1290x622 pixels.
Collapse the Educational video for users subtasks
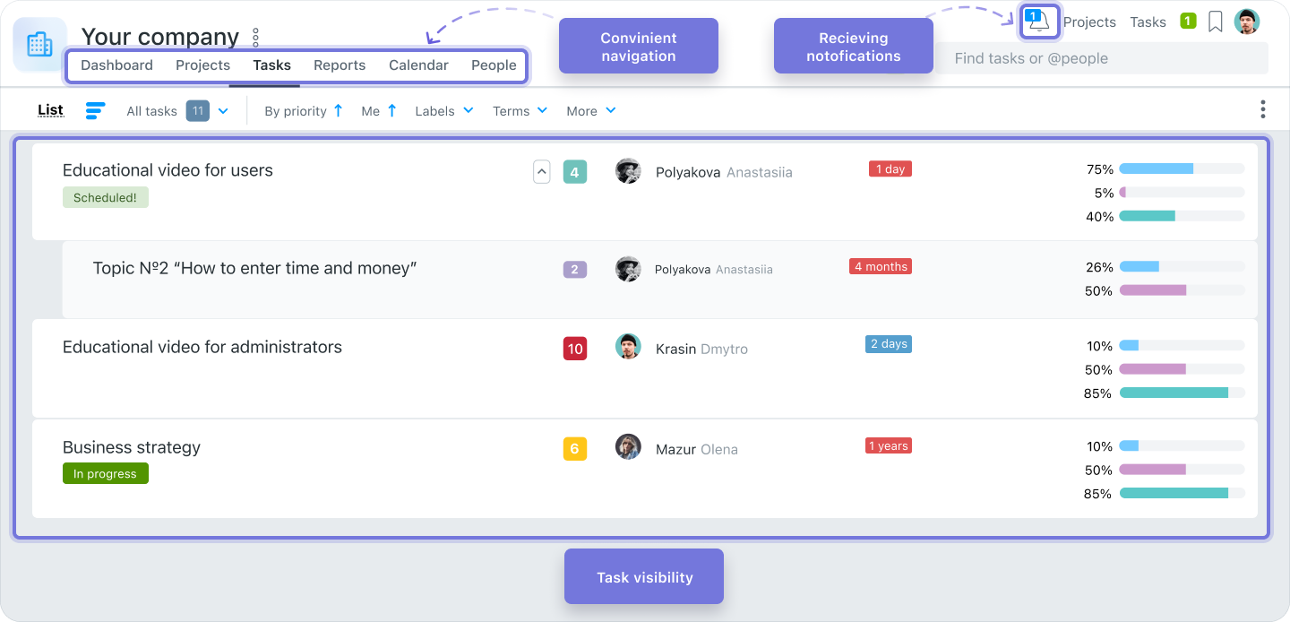(x=541, y=171)
